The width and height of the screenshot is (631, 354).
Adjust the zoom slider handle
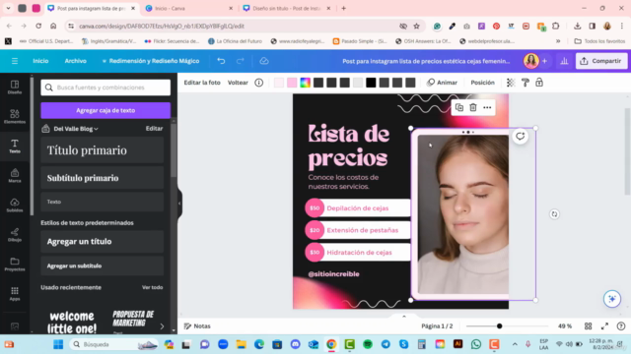point(500,326)
